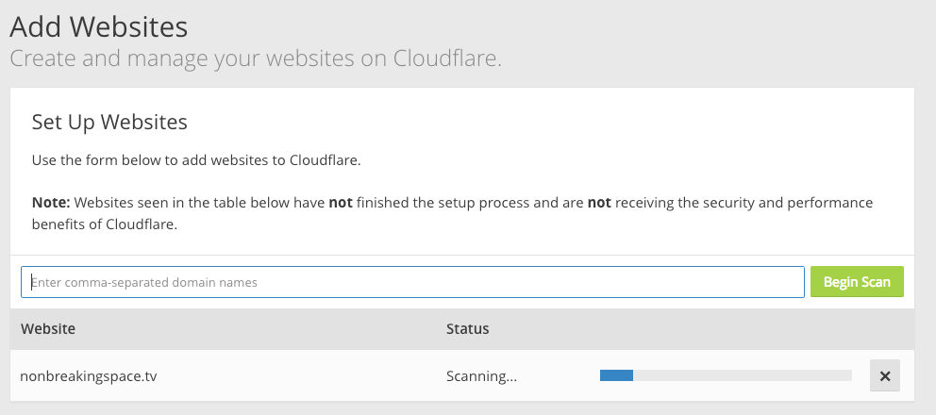Click the Scanning... status text
Viewport: 936px width, 415px height.
tap(481, 376)
